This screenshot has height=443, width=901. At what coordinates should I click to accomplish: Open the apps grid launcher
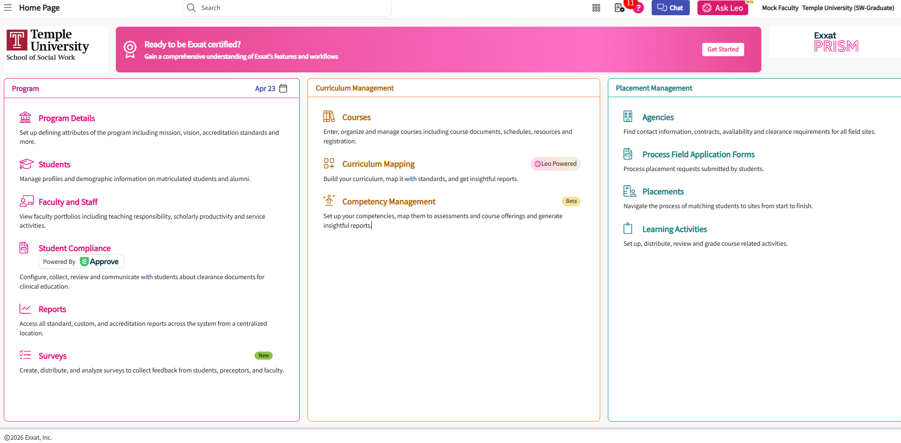click(x=596, y=8)
